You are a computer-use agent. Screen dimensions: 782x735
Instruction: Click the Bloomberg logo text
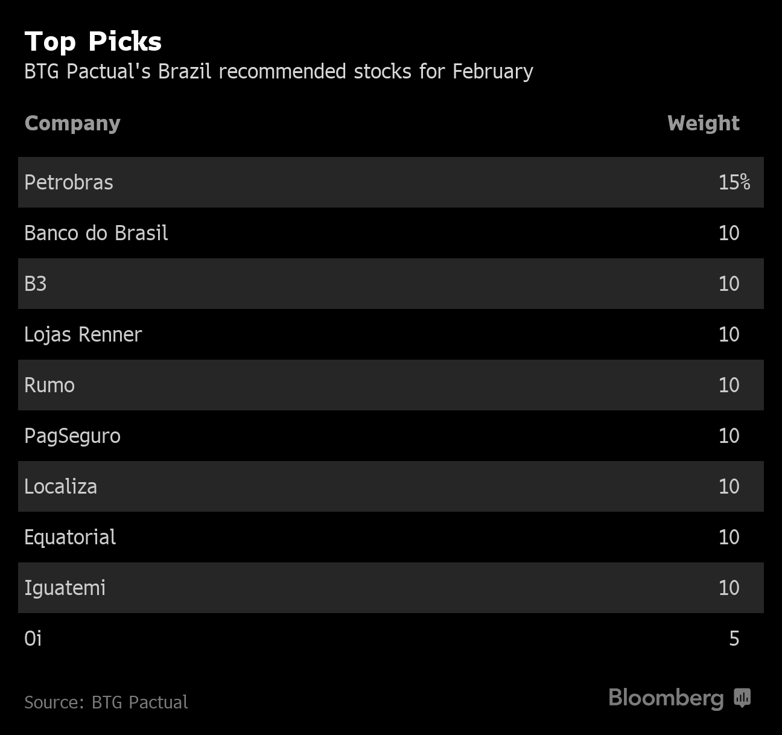(666, 698)
